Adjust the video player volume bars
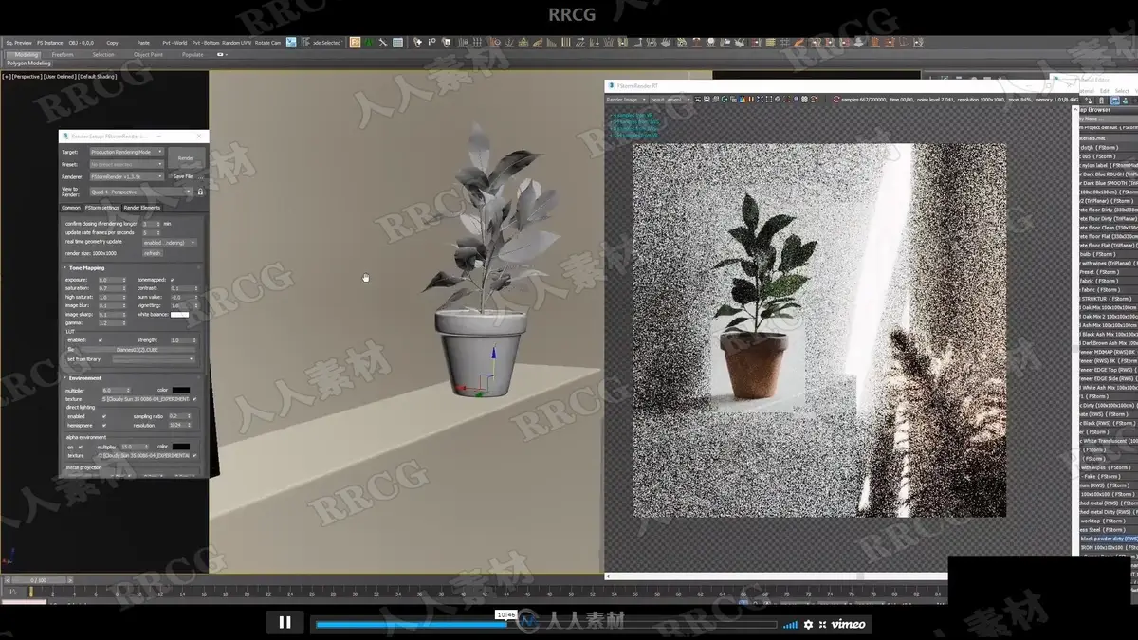 [x=790, y=624]
